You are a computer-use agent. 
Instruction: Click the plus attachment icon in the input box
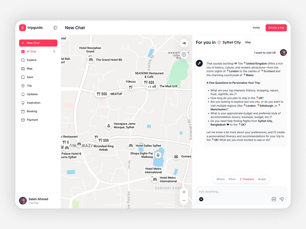coord(201,199)
